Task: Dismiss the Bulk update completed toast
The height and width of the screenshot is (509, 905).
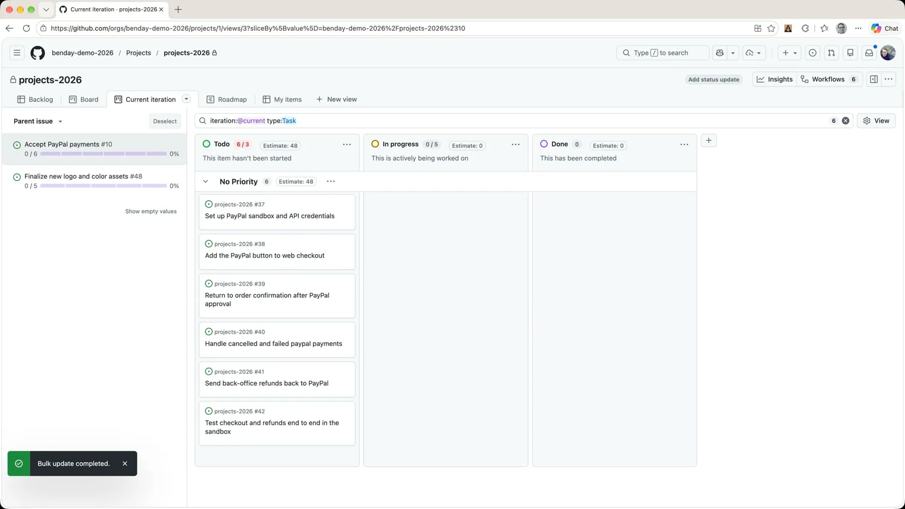Action: tap(125, 464)
